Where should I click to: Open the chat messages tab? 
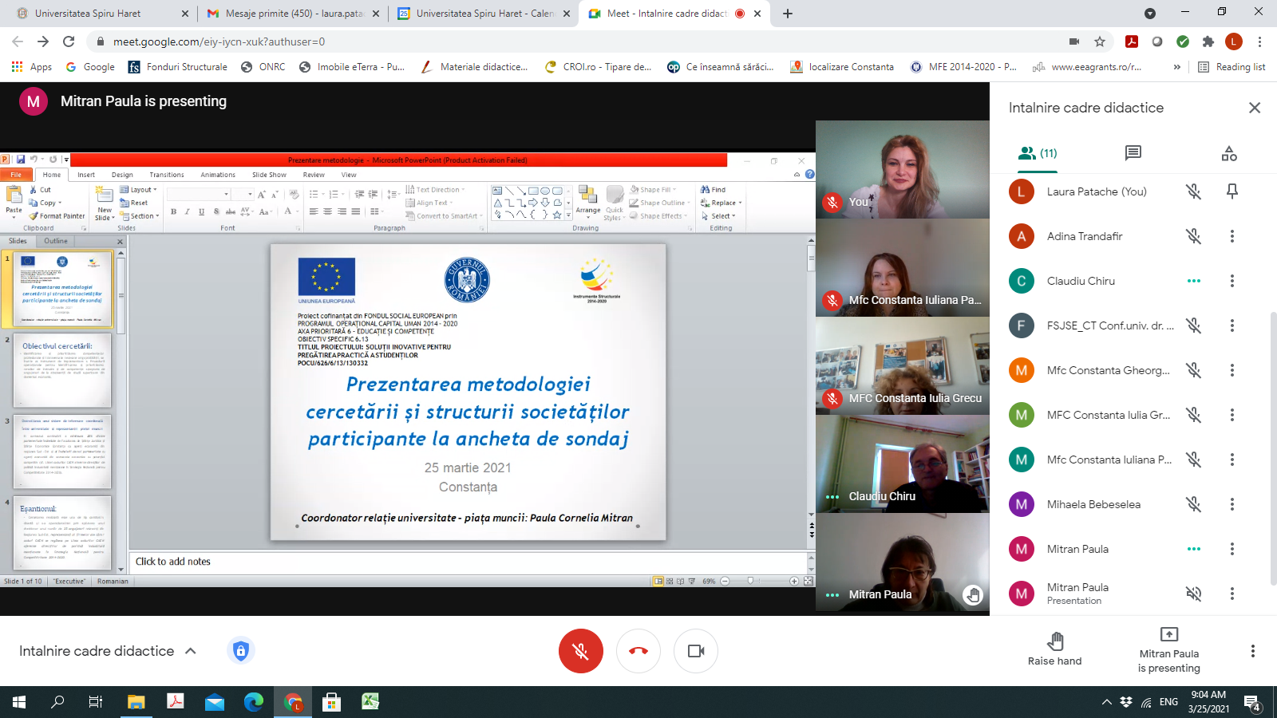1133,153
